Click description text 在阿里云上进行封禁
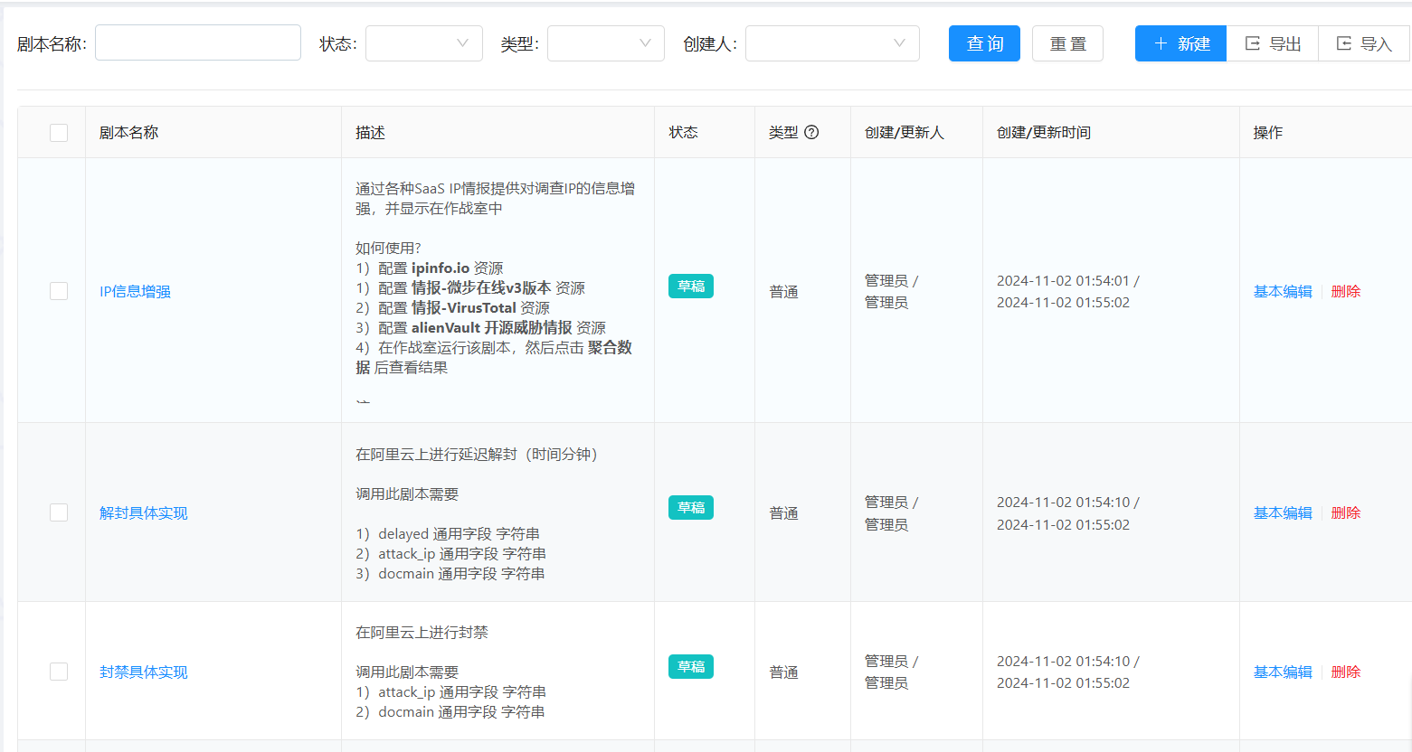The width and height of the screenshot is (1412, 752). pos(422,632)
